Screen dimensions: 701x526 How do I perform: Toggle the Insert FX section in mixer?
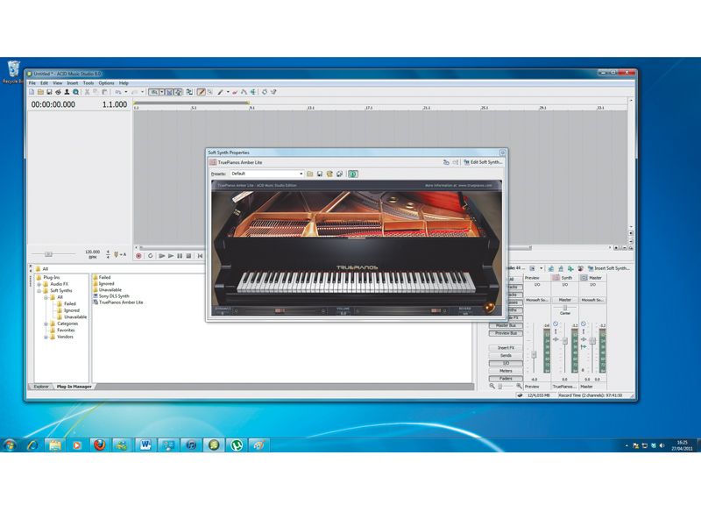(x=506, y=347)
